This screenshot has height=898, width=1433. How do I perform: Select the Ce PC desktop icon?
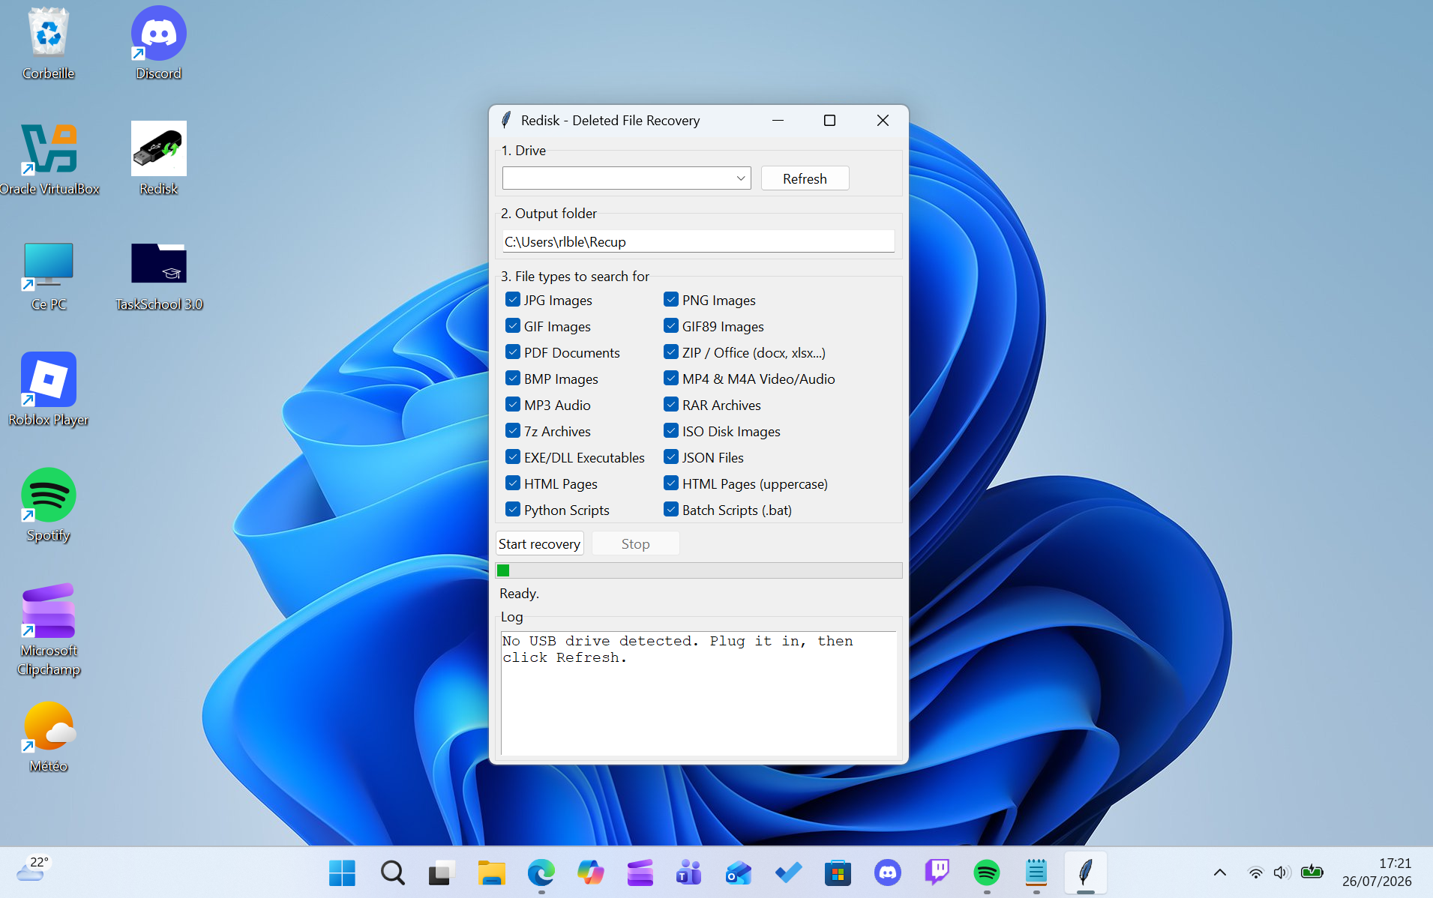coord(49,275)
